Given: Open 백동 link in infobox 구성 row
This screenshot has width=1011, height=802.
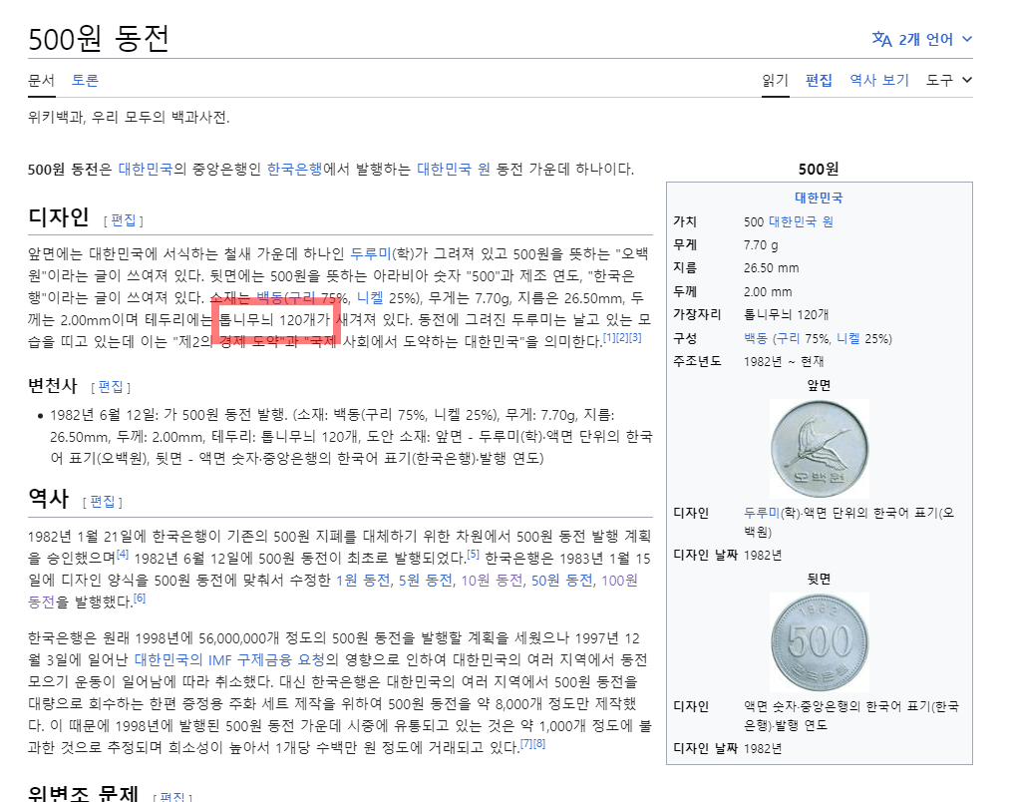Looking at the screenshot, I should tap(757, 338).
